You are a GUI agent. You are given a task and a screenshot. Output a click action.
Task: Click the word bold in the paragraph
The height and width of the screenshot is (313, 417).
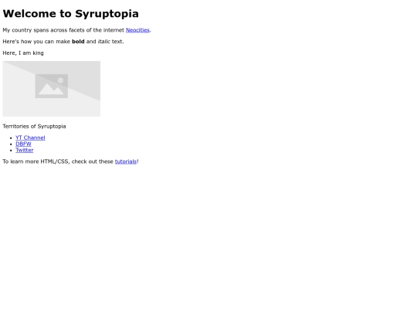click(78, 42)
